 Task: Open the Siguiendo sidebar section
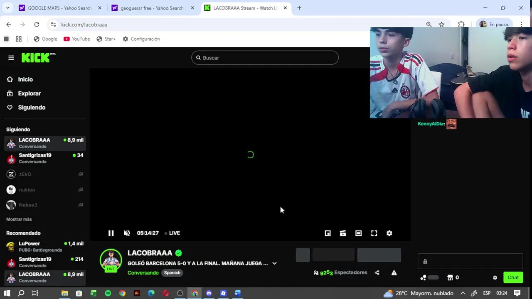click(32, 108)
